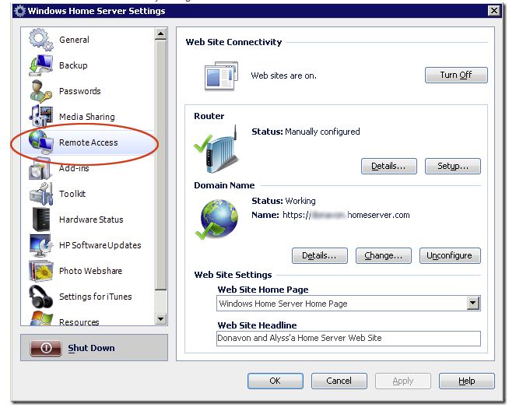Cancel the settings dialog

339,381
